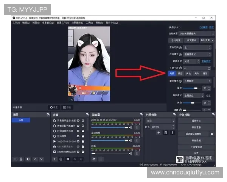This screenshot has width=227, height=182.
Task: Click the 启动虚拟摄像机 button
Action: point(193,134)
